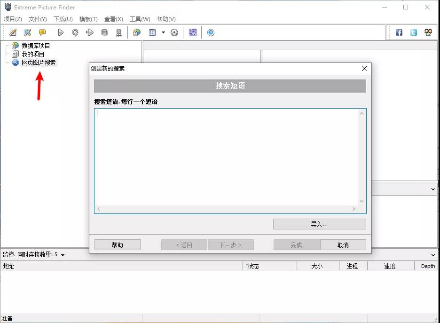
Task: Click the 地址 column header
Action: tap(121, 266)
